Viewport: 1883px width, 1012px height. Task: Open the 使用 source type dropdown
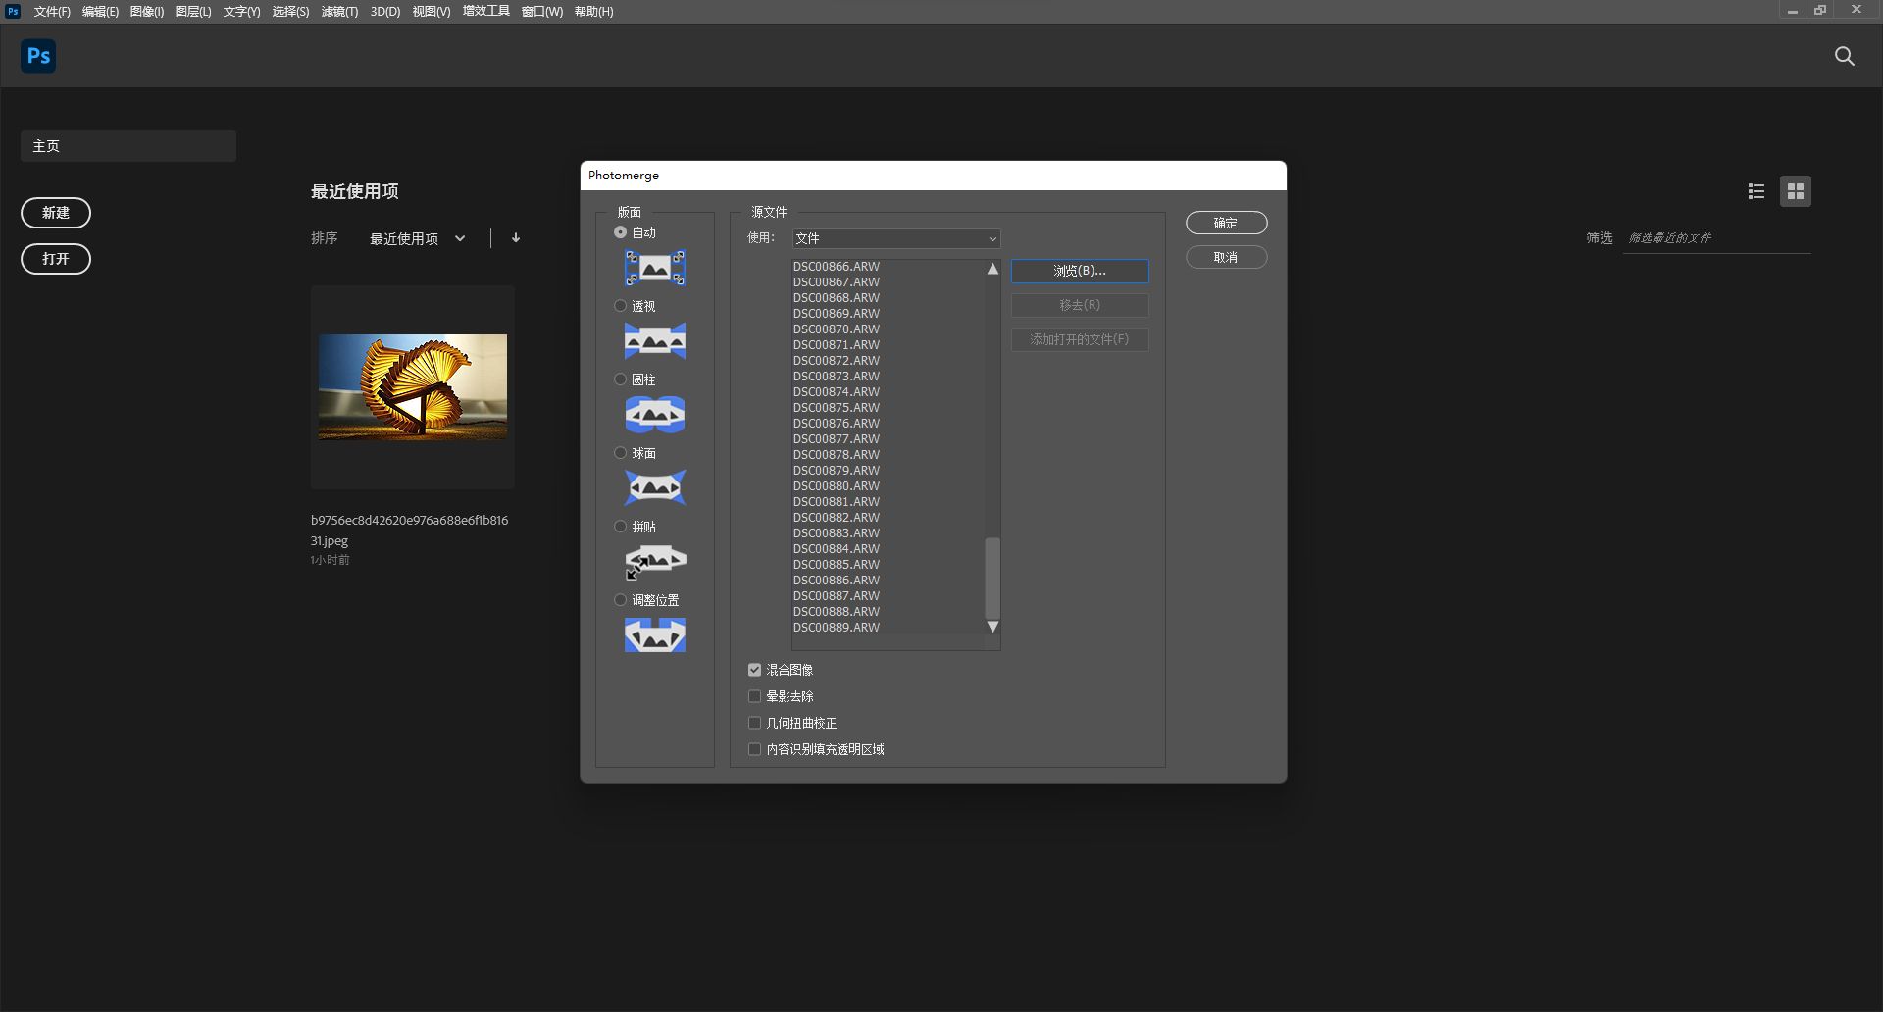tap(895, 238)
